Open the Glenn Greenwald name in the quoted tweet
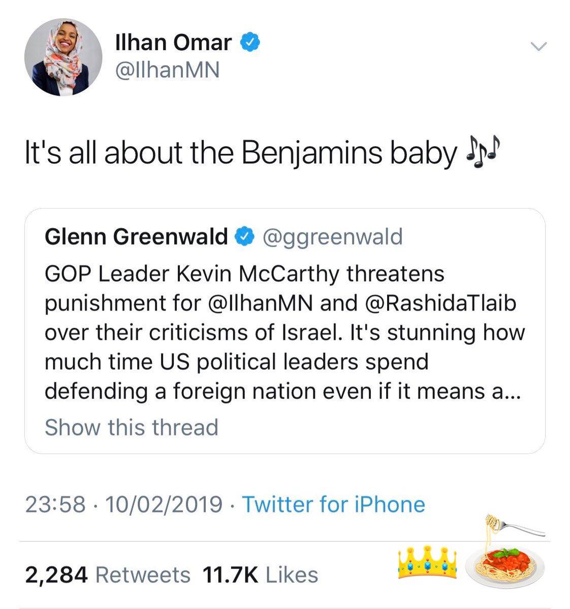 pos(136,236)
